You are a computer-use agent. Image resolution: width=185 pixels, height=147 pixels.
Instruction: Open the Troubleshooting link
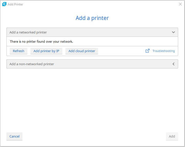164,51
